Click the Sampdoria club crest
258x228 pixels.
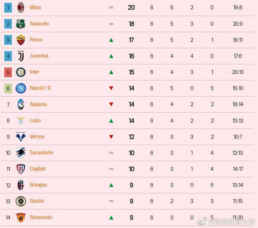click(21, 153)
